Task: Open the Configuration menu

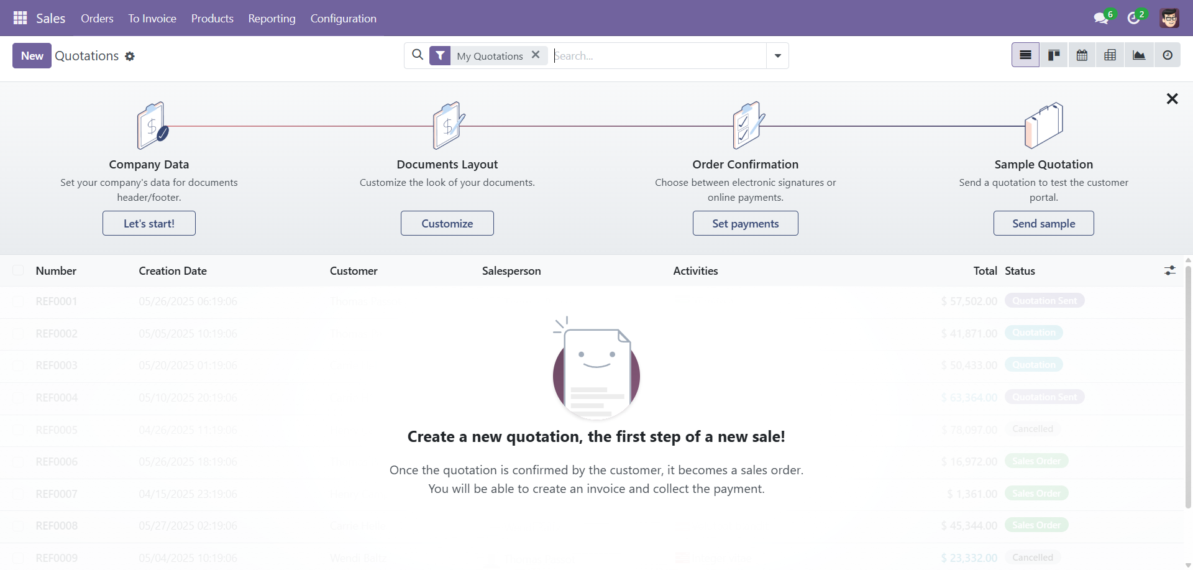Action: point(344,19)
